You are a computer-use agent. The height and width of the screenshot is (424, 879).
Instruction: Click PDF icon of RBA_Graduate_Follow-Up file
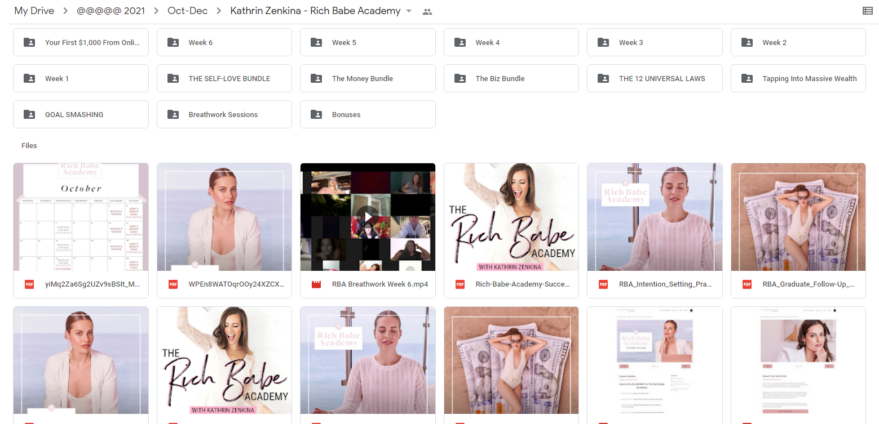(747, 284)
